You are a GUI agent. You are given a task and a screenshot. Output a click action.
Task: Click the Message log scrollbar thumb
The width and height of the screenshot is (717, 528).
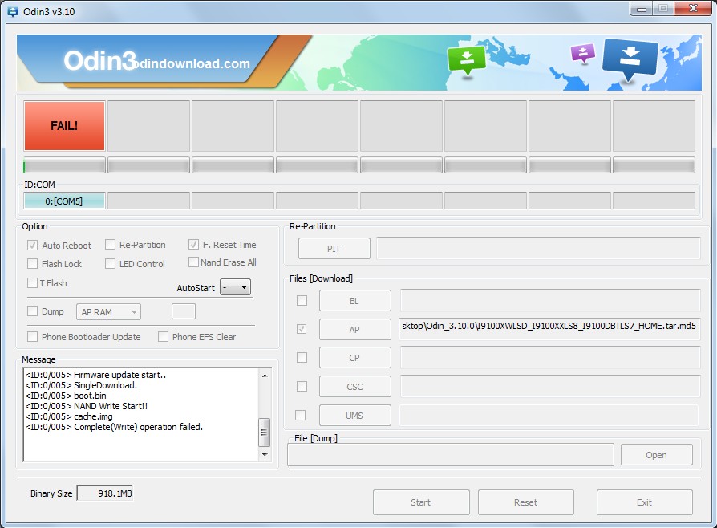point(265,433)
